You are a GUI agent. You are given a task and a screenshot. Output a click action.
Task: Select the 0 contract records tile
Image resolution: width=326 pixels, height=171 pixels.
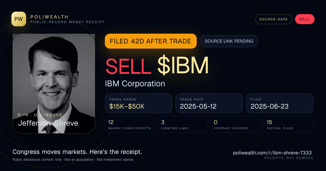pyautogui.click(x=236, y=124)
